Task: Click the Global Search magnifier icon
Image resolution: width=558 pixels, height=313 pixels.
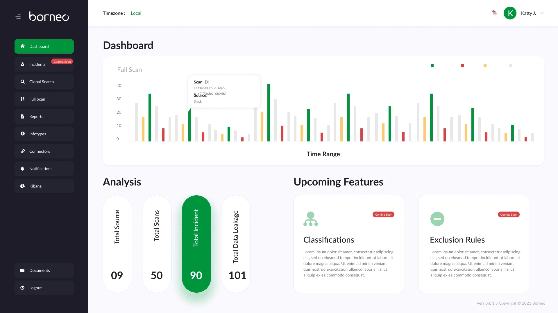Action: (x=23, y=82)
